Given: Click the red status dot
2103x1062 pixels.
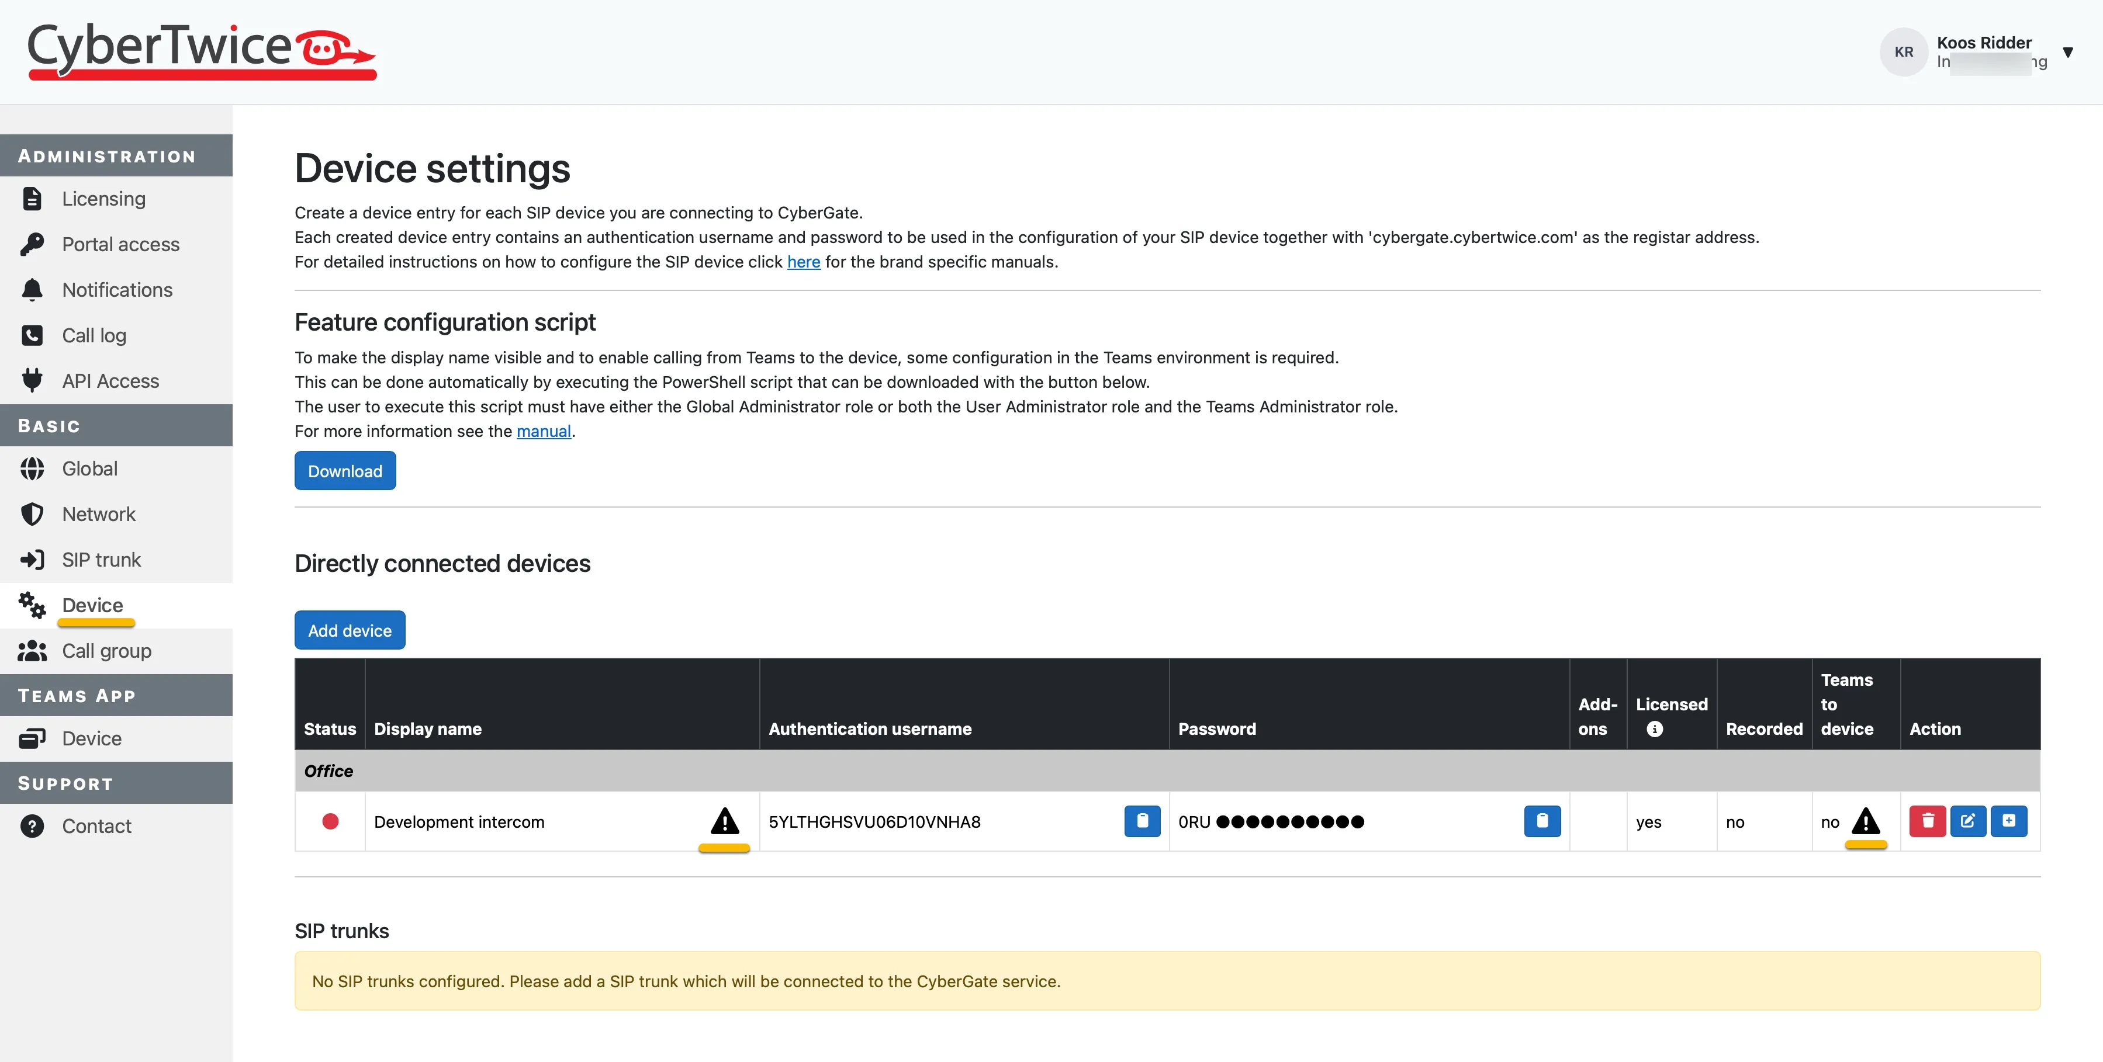Looking at the screenshot, I should coord(330,821).
